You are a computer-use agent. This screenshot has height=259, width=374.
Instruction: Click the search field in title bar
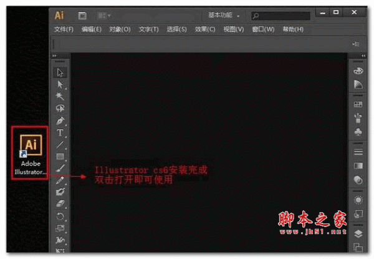point(280,16)
